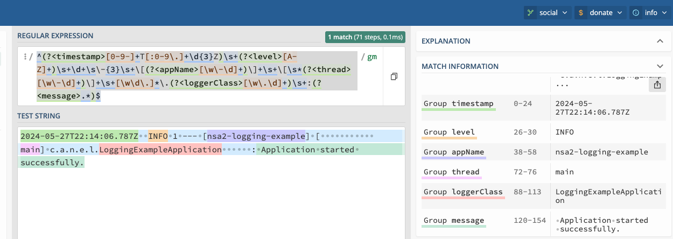Click highlighted LoggingExampleApplication in test string
The image size is (673, 239).
tap(160, 149)
